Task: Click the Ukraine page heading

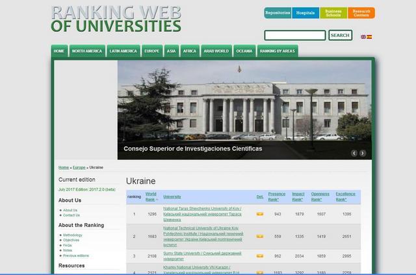Action: coord(141,181)
